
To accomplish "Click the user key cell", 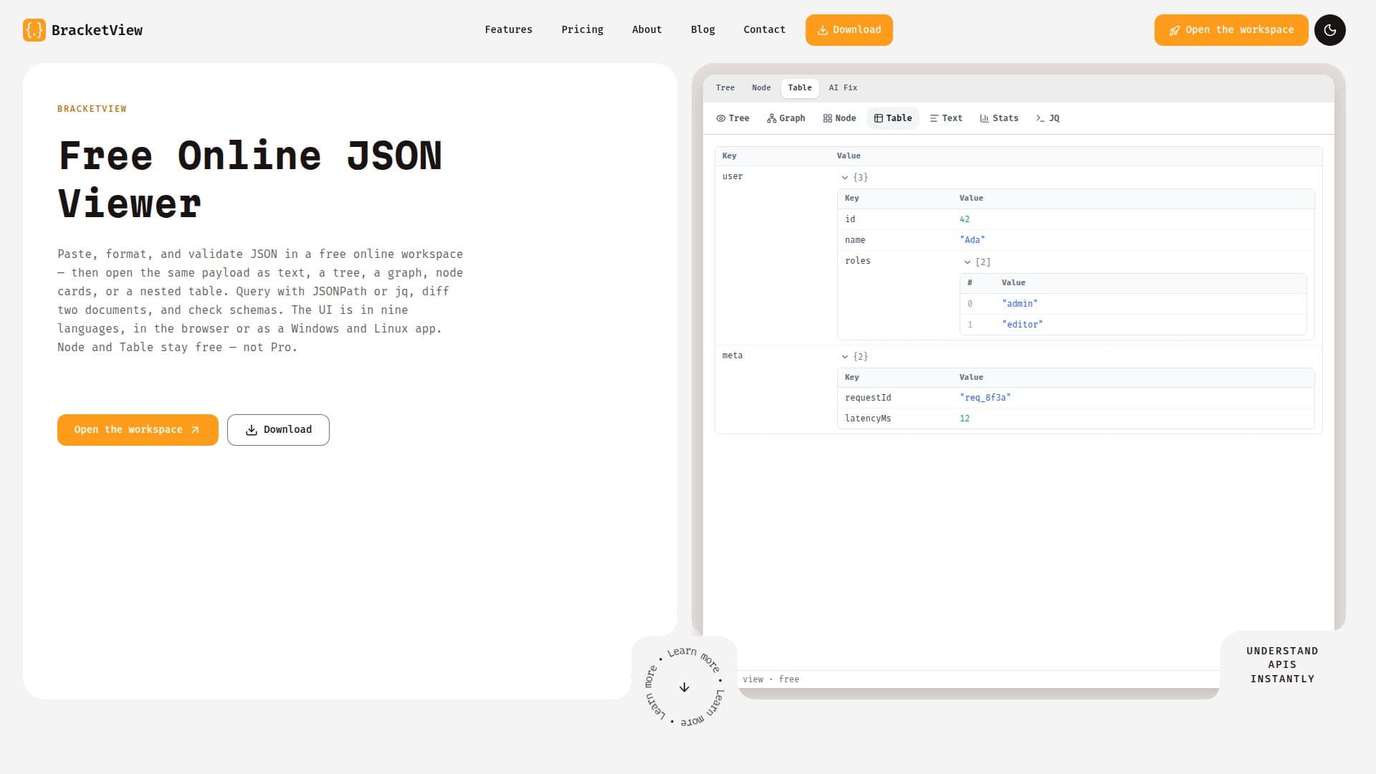I will 732,176.
